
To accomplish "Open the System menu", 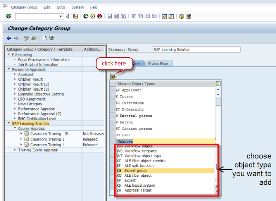I will point(78,7).
